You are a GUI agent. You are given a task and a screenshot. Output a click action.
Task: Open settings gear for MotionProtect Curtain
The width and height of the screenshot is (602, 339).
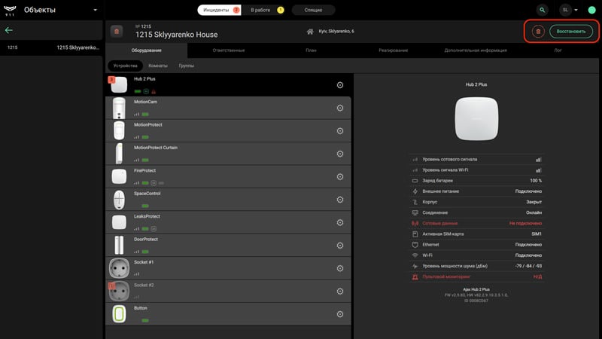[340, 154]
